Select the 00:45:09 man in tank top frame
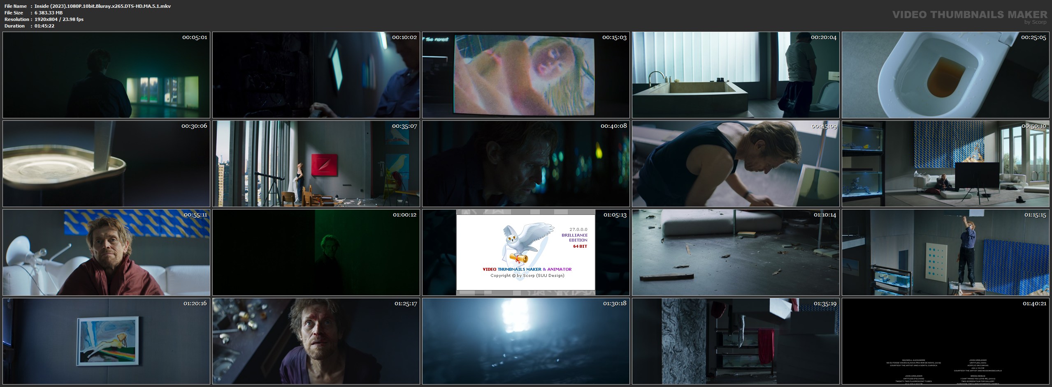The width and height of the screenshot is (1052, 387). coord(735,164)
